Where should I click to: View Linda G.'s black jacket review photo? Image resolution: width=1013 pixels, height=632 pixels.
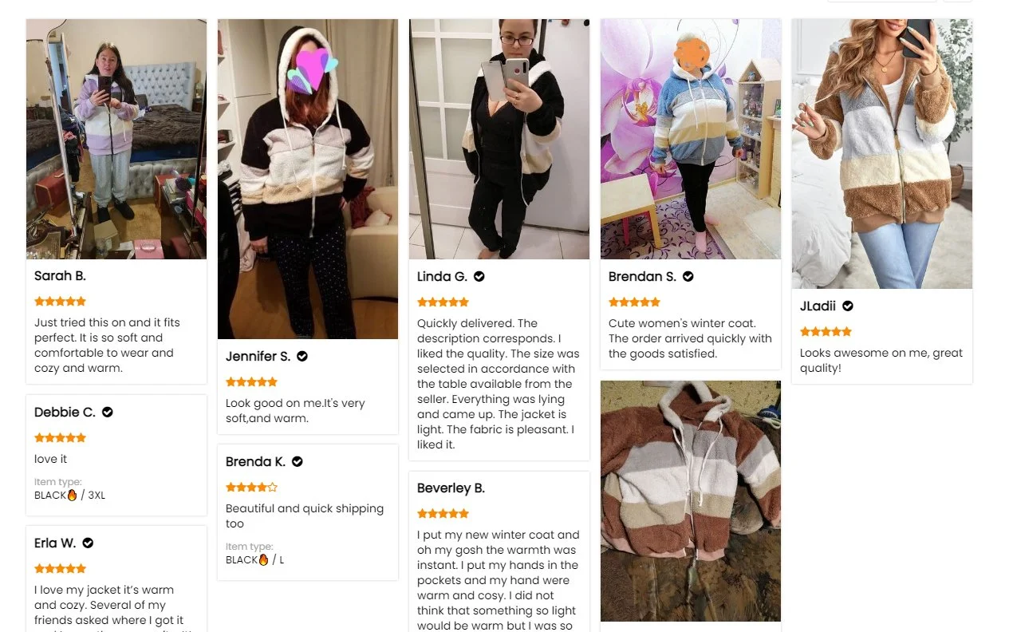click(499, 139)
